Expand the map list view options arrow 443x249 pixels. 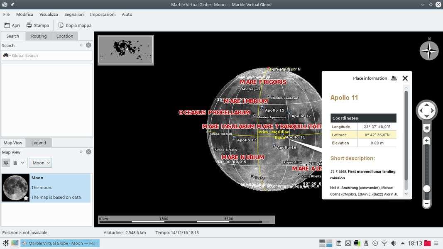click(x=22, y=163)
